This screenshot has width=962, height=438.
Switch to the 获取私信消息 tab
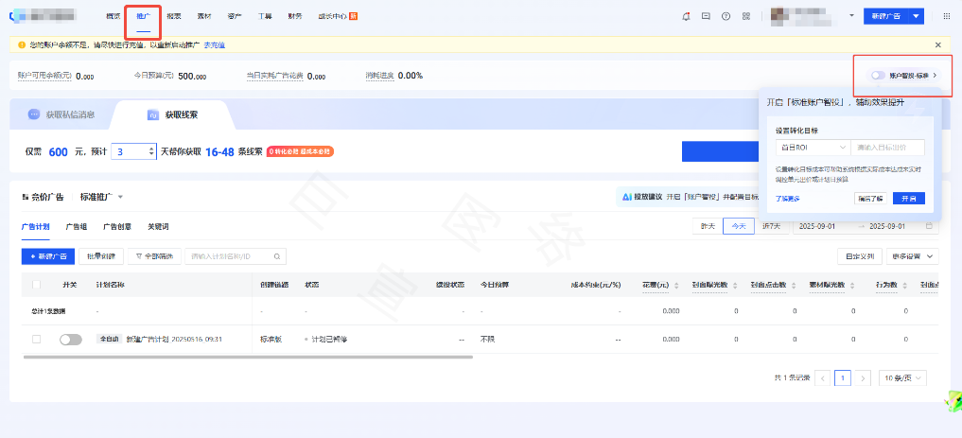(61, 114)
